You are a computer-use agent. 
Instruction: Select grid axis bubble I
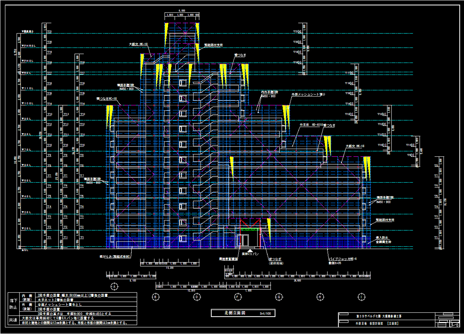[361, 297]
